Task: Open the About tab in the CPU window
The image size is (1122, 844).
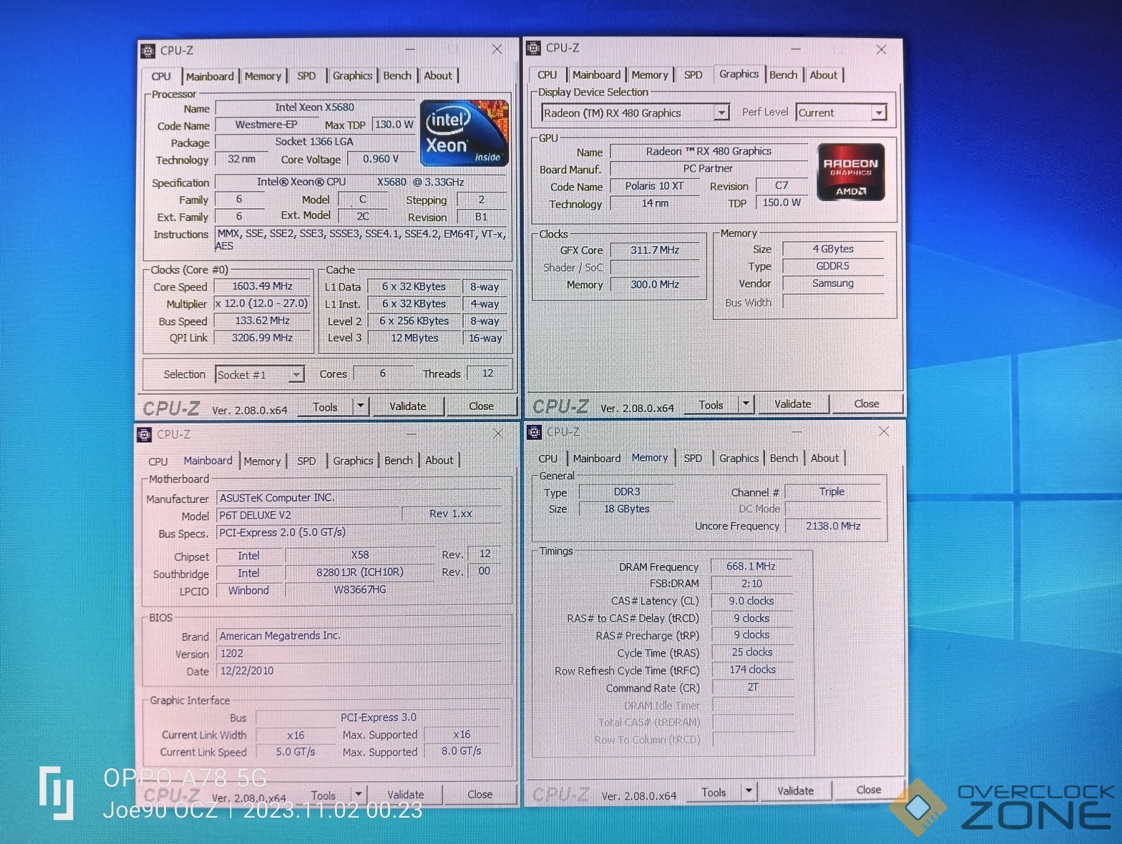Action: [438, 76]
